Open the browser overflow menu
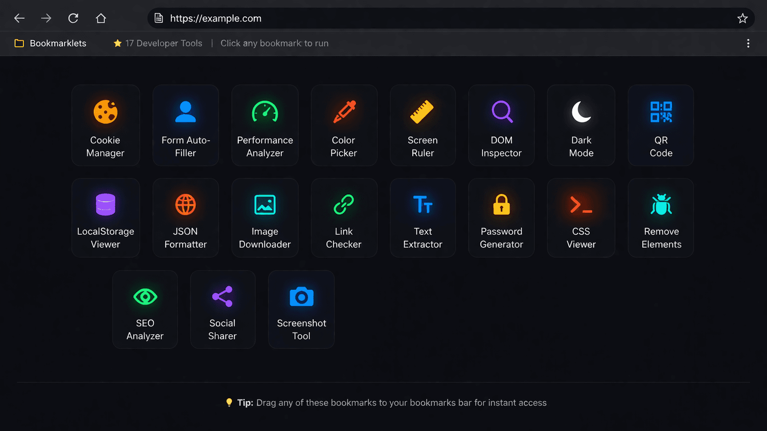767x431 pixels. [x=748, y=43]
